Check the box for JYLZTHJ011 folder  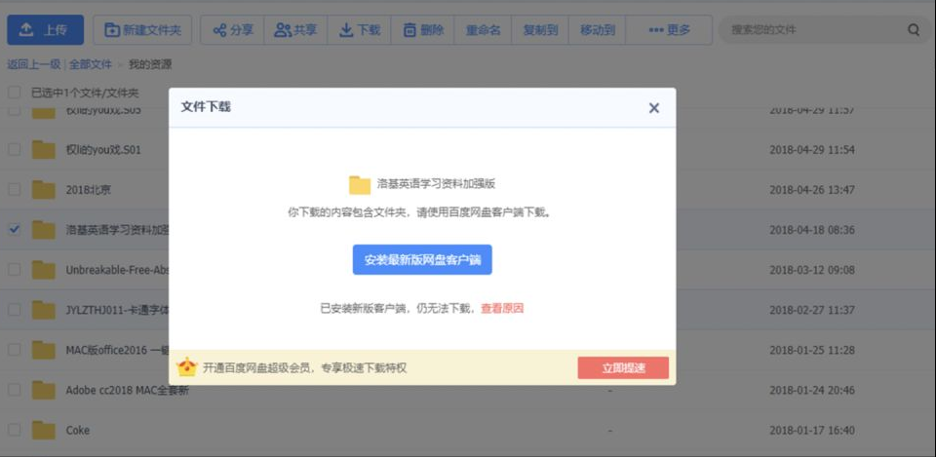point(14,310)
